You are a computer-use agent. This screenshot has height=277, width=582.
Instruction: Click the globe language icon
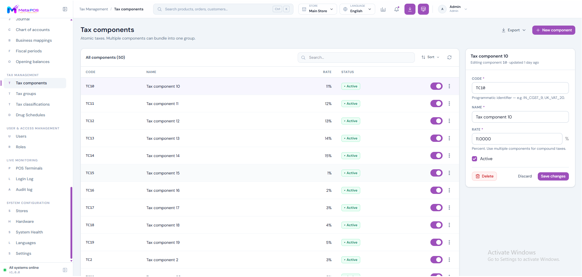tap(345, 9)
